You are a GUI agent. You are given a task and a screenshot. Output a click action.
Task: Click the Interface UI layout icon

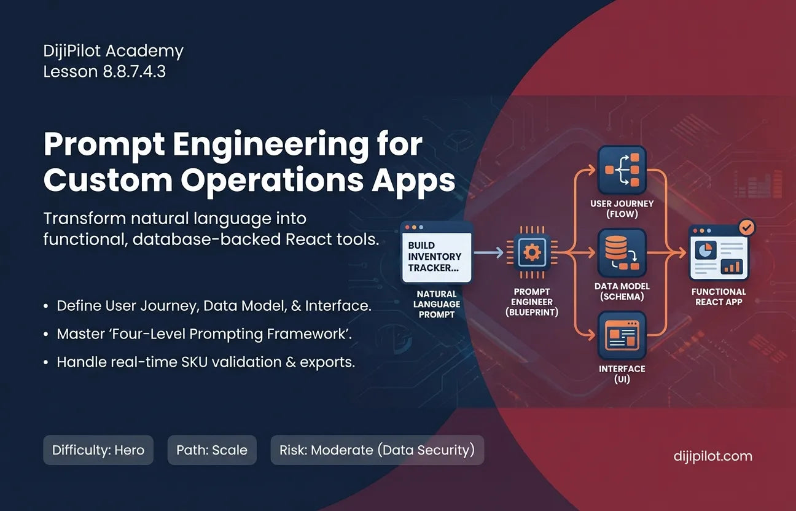tap(622, 335)
